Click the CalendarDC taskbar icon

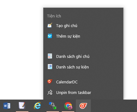[83, 106]
